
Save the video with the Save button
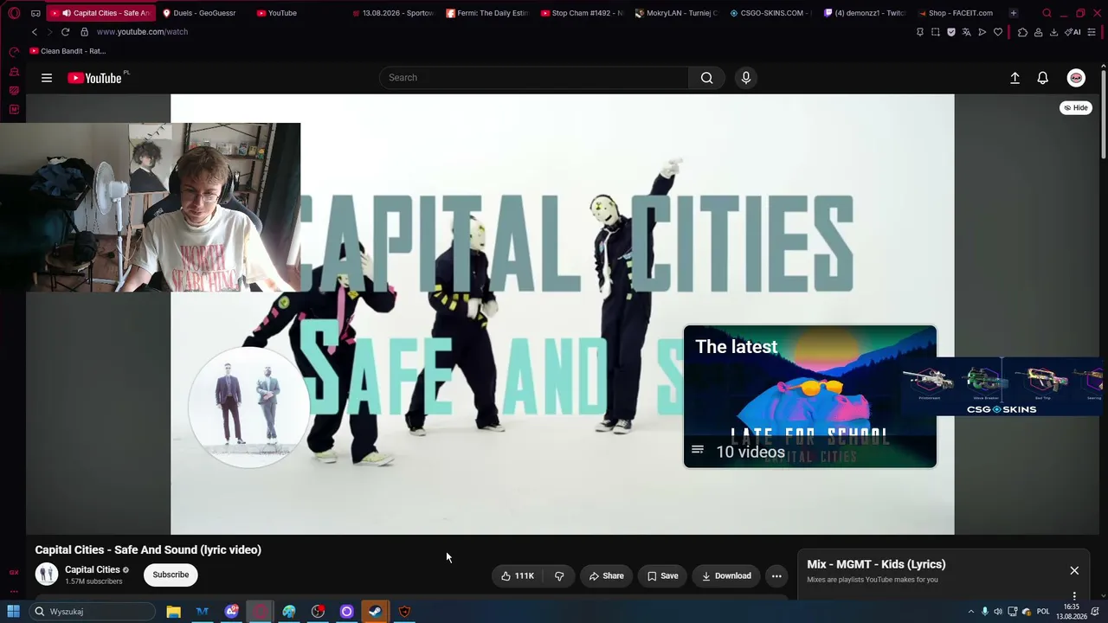pyautogui.click(x=662, y=575)
